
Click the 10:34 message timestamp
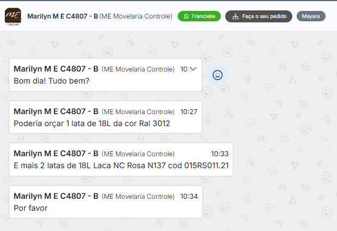point(189,196)
